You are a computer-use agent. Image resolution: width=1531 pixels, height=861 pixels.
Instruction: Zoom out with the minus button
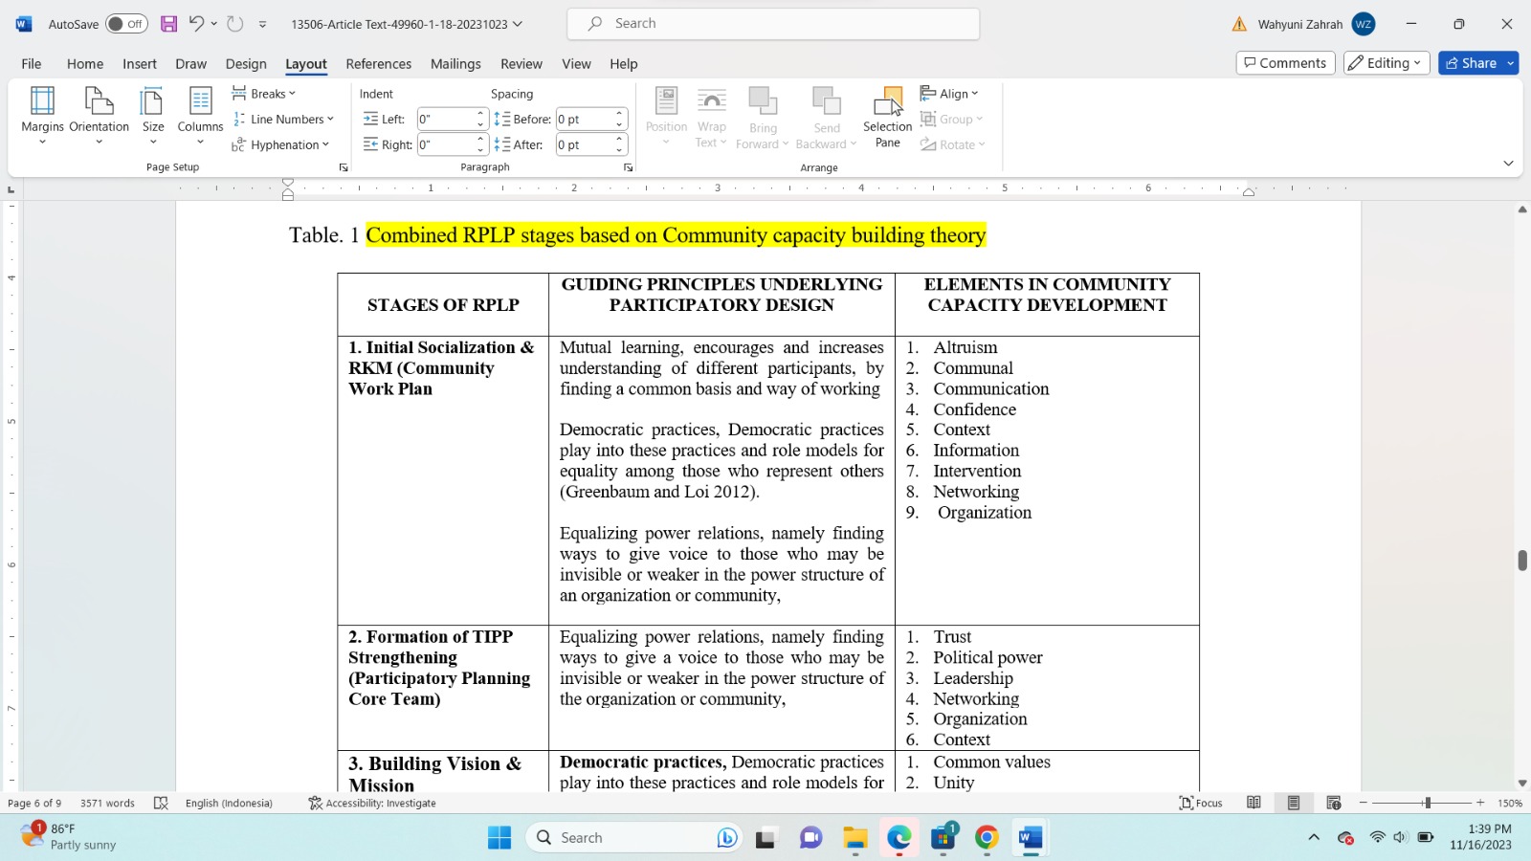tap(1364, 804)
